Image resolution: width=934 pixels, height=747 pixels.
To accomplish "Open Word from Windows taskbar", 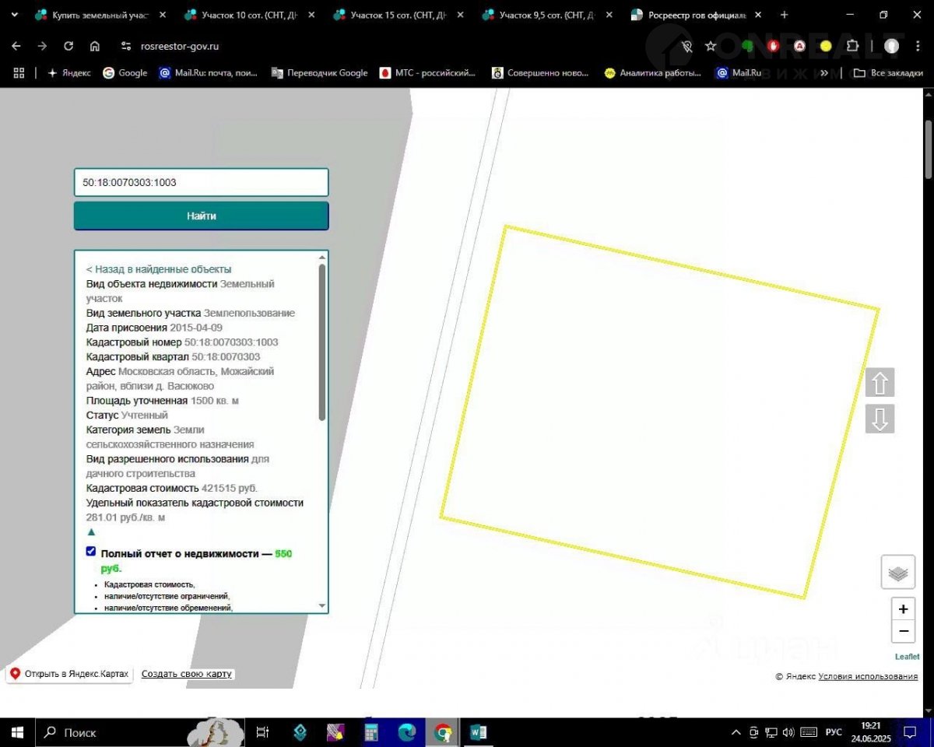I will [479, 732].
